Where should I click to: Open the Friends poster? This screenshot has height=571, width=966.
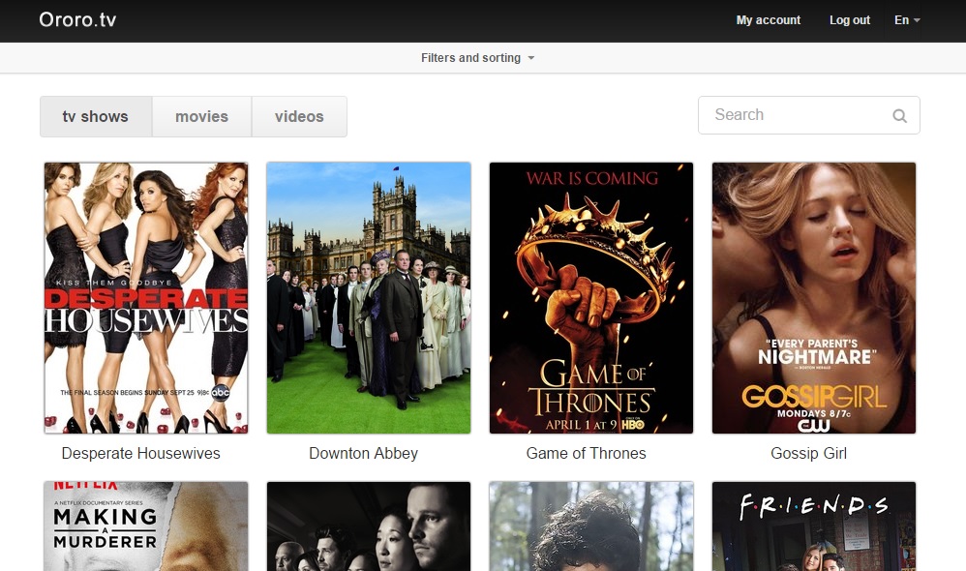click(x=814, y=526)
